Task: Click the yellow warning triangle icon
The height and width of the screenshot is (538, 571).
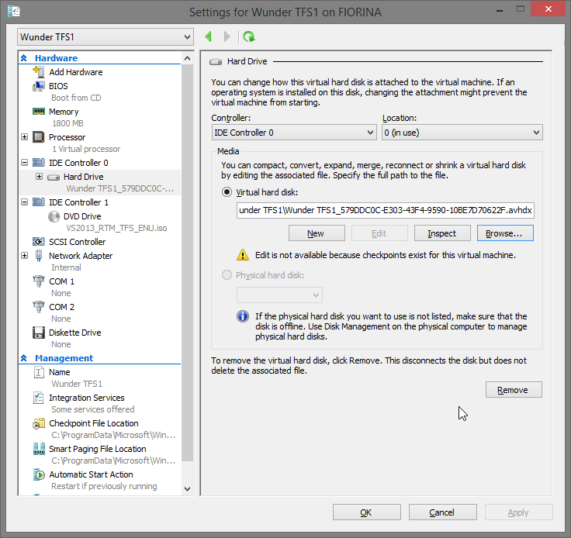Action: click(x=243, y=255)
